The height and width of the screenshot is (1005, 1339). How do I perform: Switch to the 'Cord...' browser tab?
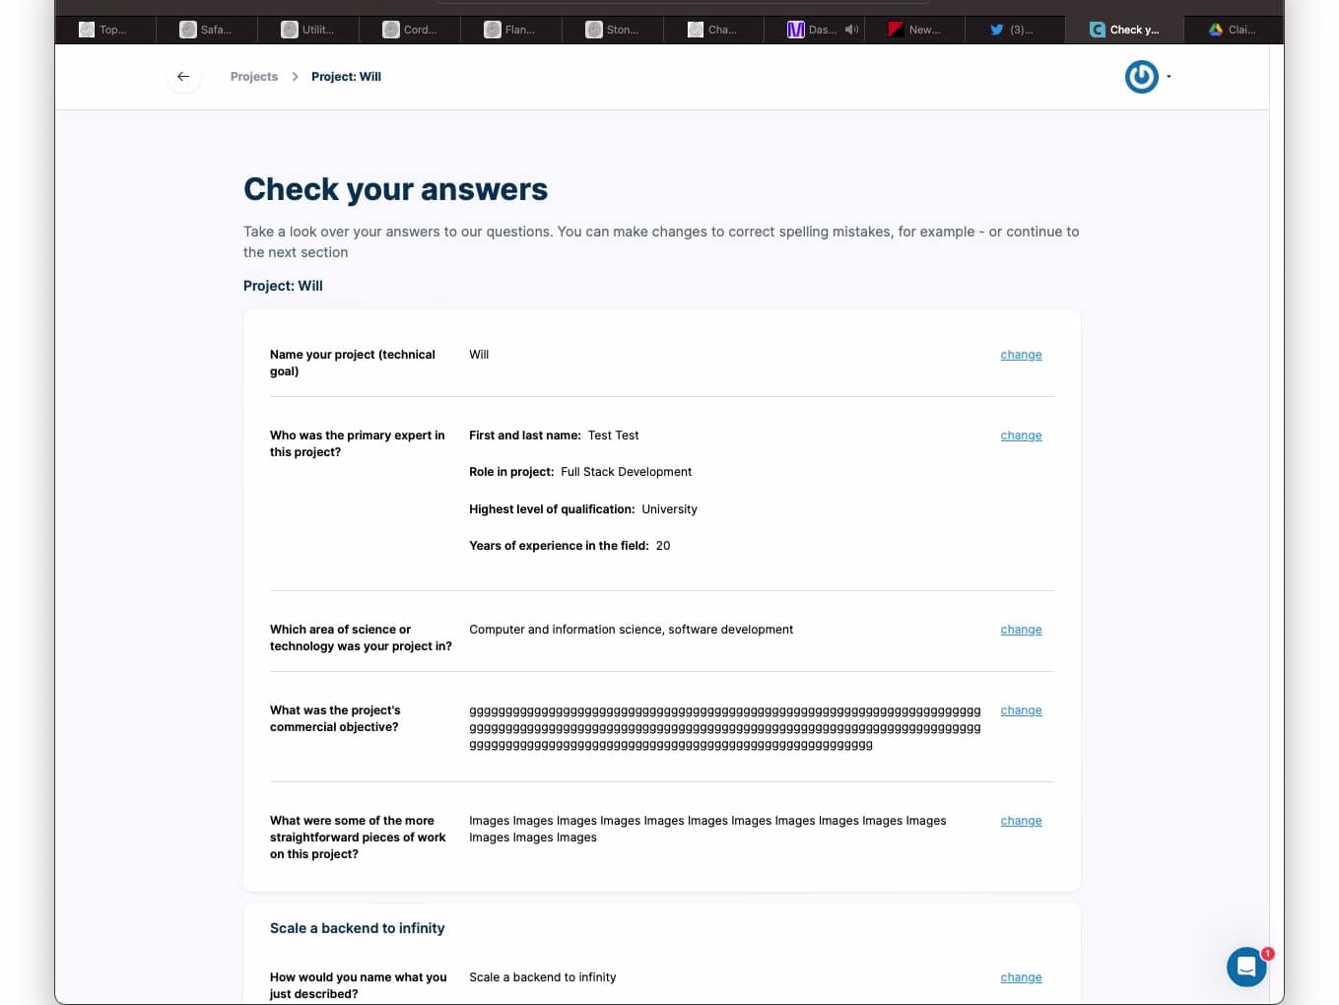(410, 30)
